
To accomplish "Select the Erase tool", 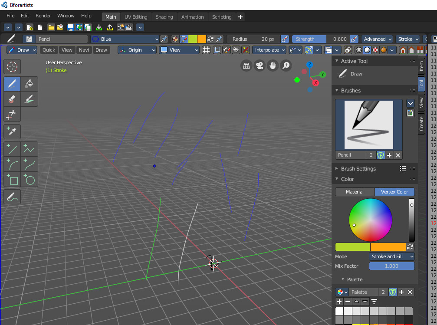I will click(x=12, y=99).
